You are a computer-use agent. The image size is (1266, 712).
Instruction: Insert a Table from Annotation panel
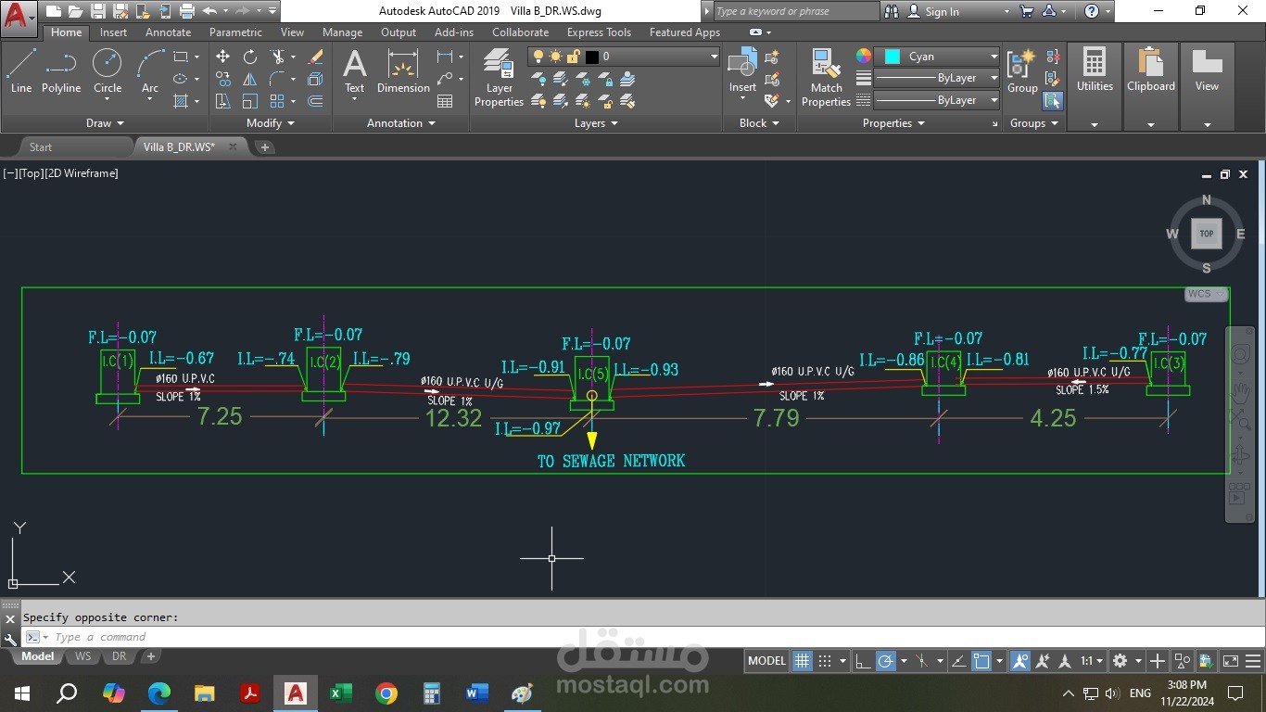[x=445, y=101]
